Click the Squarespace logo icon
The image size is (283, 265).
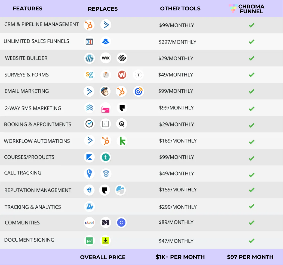[x=122, y=58]
